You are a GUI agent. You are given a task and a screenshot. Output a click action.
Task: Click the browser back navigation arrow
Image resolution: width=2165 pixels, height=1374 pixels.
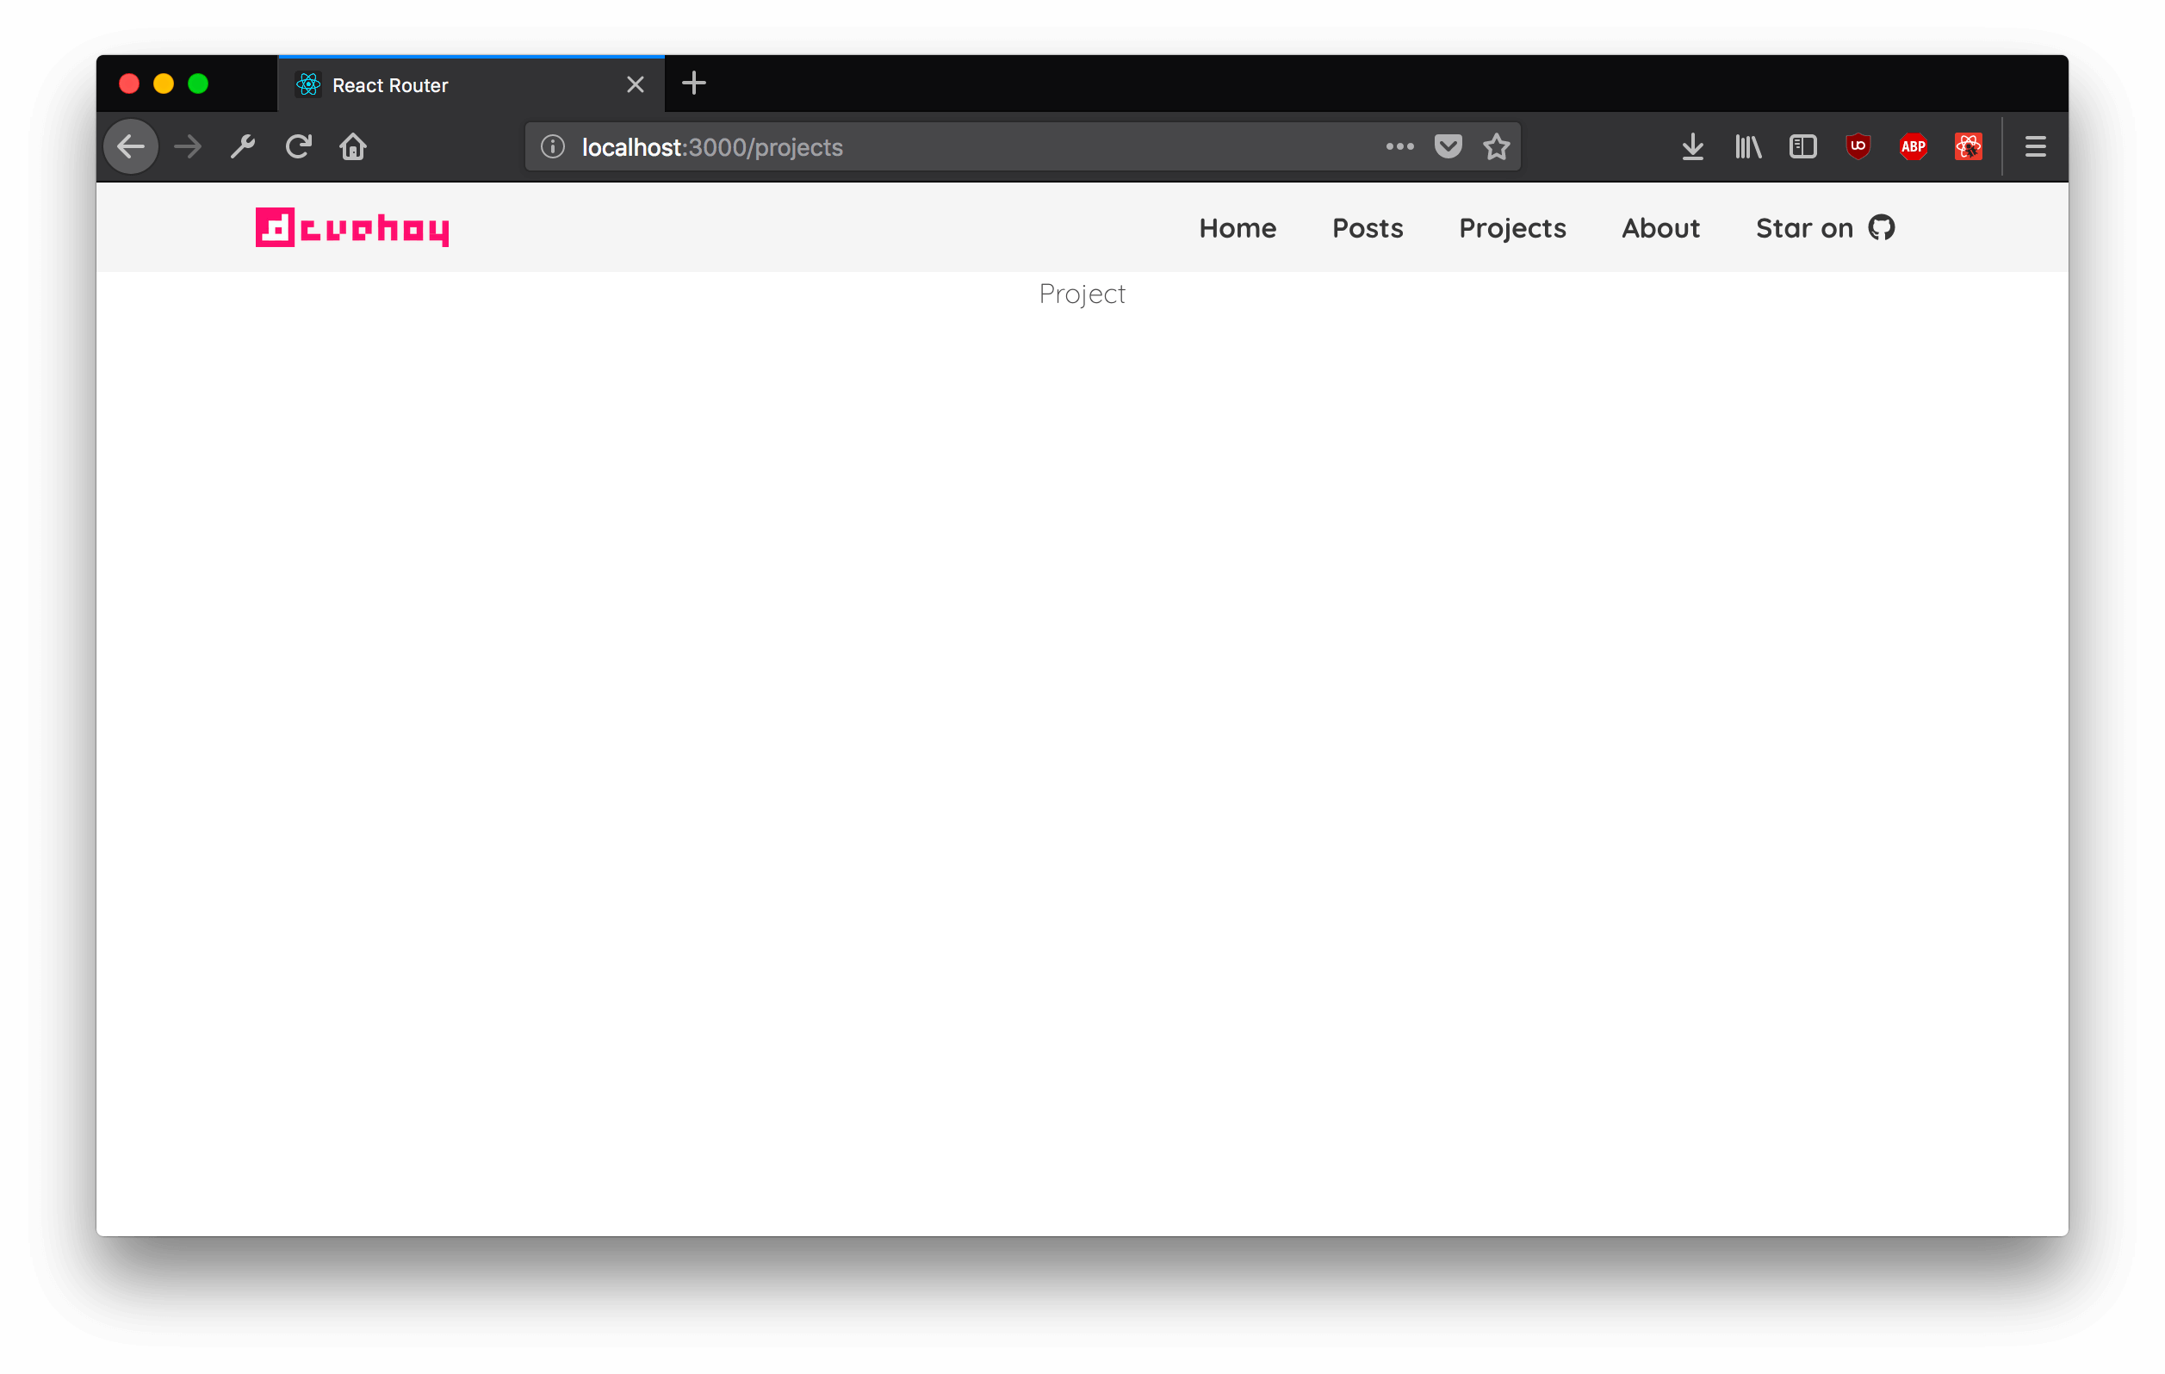[x=133, y=145]
